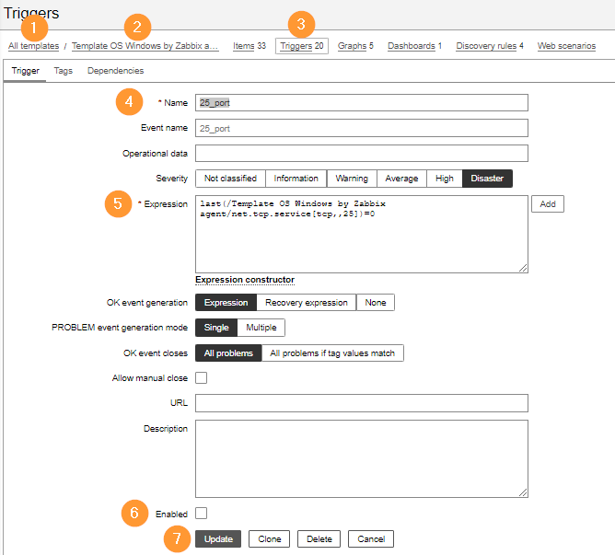Switch to the Tags tab
This screenshot has width=615, height=555.
[x=64, y=71]
